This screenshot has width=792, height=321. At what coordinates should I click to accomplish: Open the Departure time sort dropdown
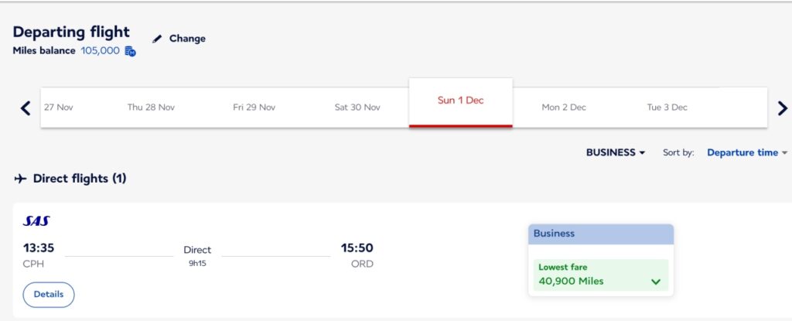747,152
